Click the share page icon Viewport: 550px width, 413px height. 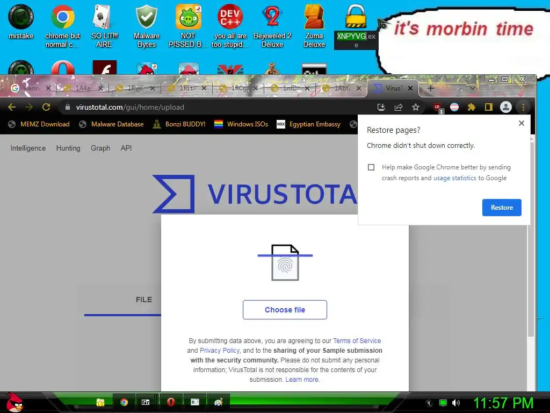tap(399, 107)
